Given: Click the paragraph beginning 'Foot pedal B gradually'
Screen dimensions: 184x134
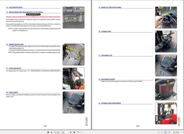Looking at the screenshot, I should (x=33, y=25).
